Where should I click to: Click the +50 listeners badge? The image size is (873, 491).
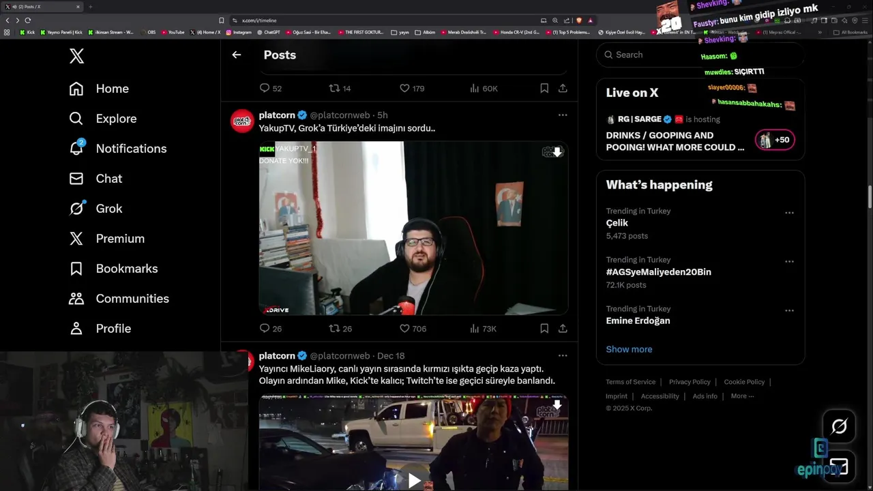(775, 140)
